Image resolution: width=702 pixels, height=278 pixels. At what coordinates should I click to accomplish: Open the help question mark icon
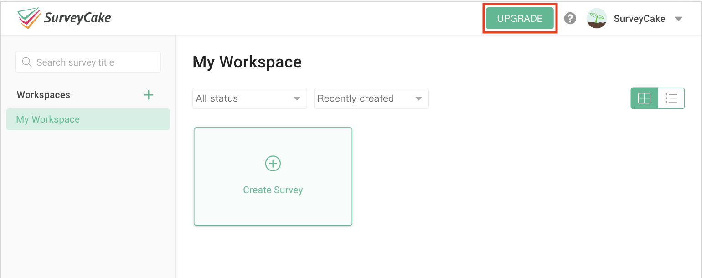[570, 18]
